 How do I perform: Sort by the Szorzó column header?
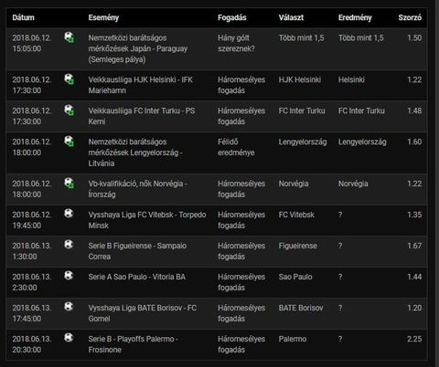coord(410,17)
